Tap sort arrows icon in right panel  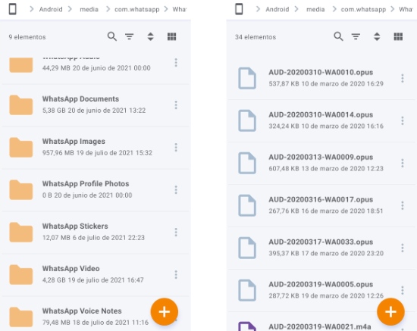click(x=377, y=36)
